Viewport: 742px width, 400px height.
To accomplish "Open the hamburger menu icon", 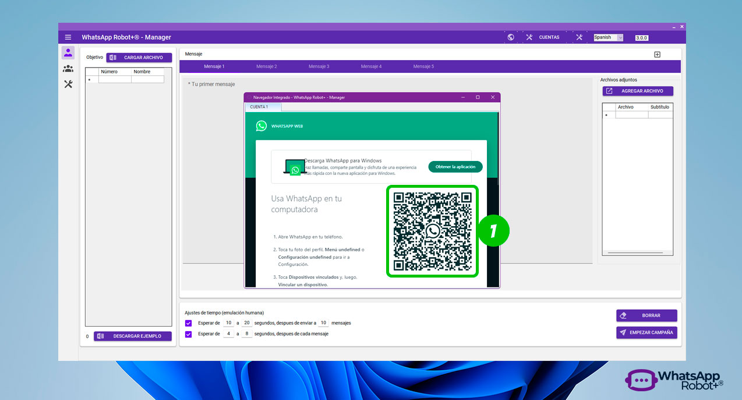I will [x=68, y=37].
